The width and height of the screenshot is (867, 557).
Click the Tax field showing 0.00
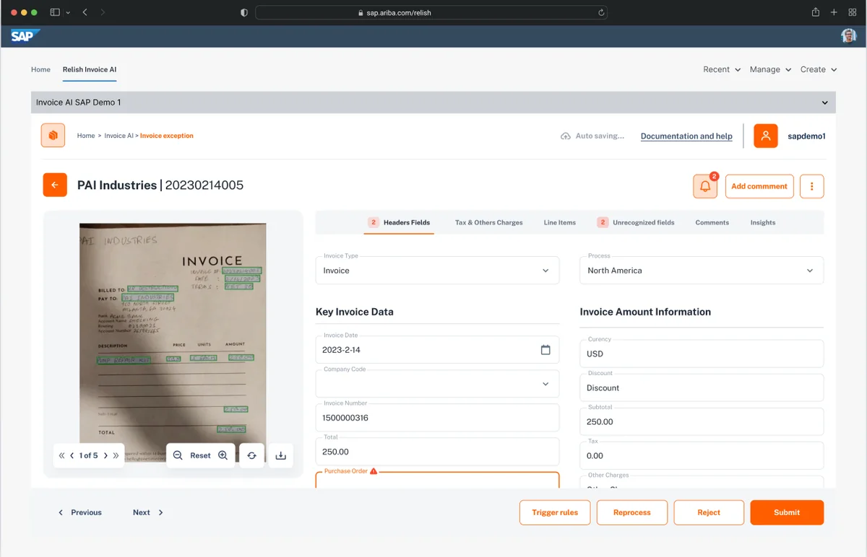[x=702, y=455]
